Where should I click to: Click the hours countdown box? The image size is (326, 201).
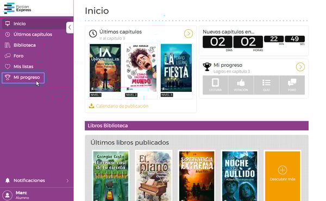pyautogui.click(x=248, y=42)
